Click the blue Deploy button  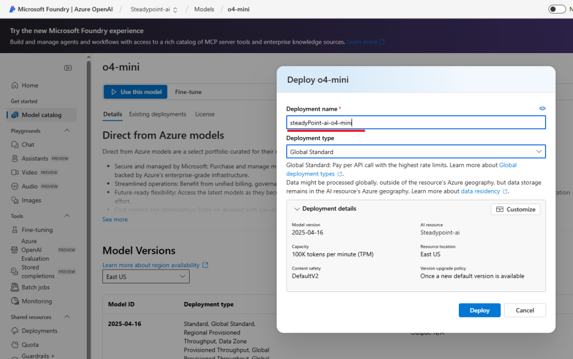pos(480,310)
